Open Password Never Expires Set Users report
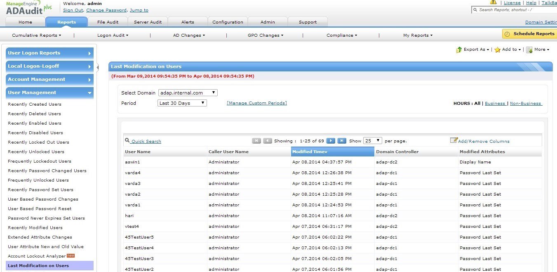 46,218
